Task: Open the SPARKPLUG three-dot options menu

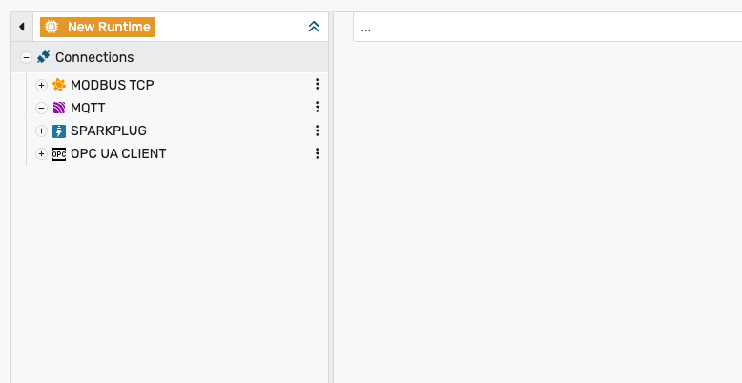Action: pyautogui.click(x=318, y=131)
